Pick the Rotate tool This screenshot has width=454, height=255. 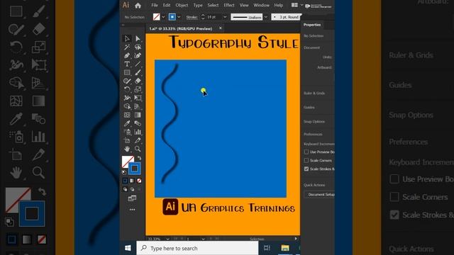(x=127, y=90)
